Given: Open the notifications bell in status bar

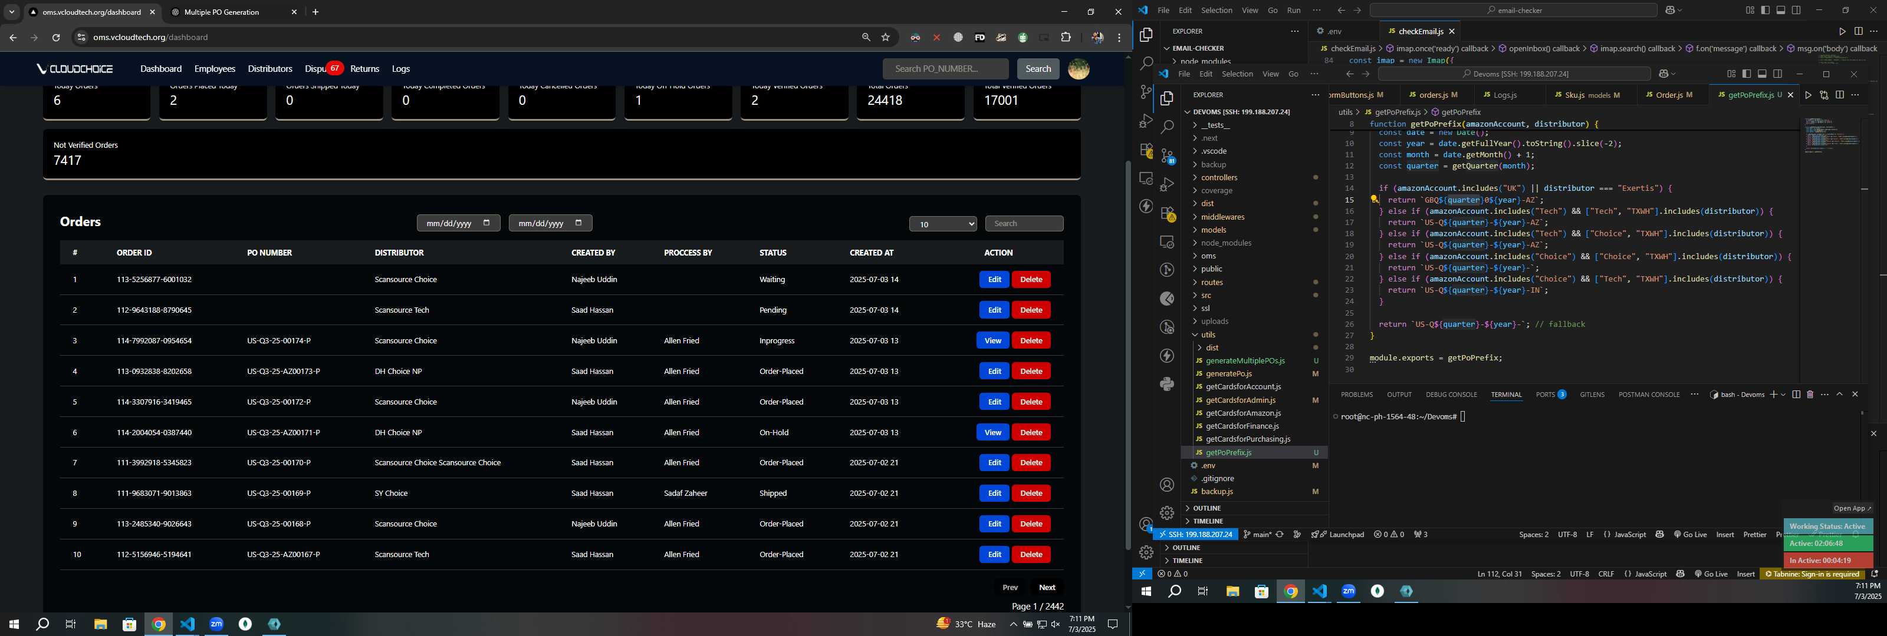Looking at the screenshot, I should [x=1875, y=575].
